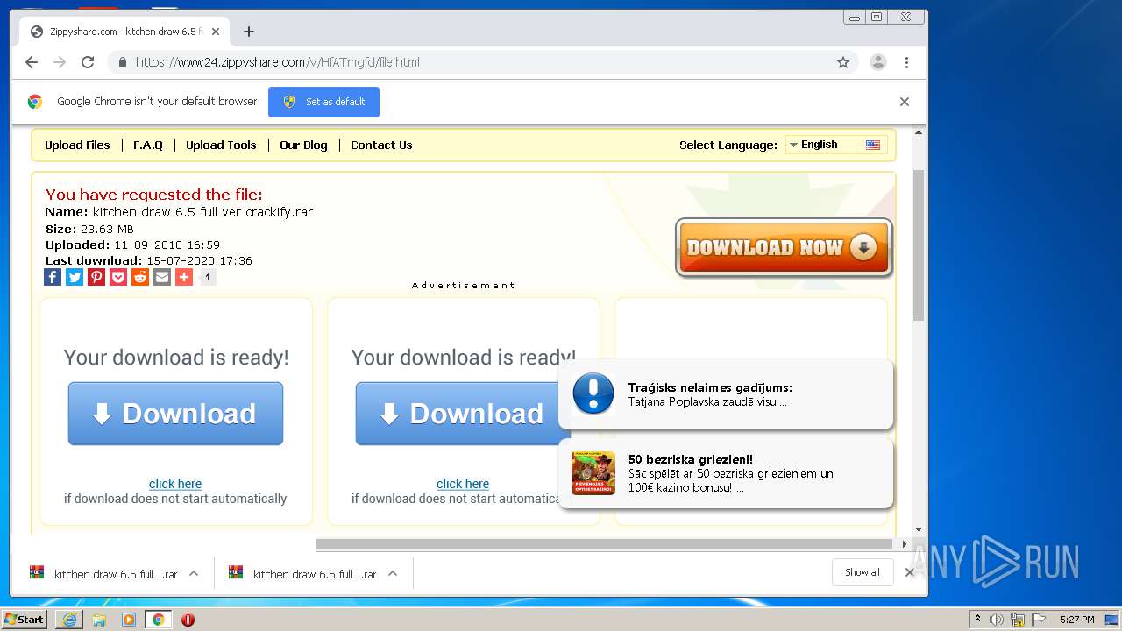The width and height of the screenshot is (1122, 631).
Task: Show hidden system tray icons
Action: [977, 620]
